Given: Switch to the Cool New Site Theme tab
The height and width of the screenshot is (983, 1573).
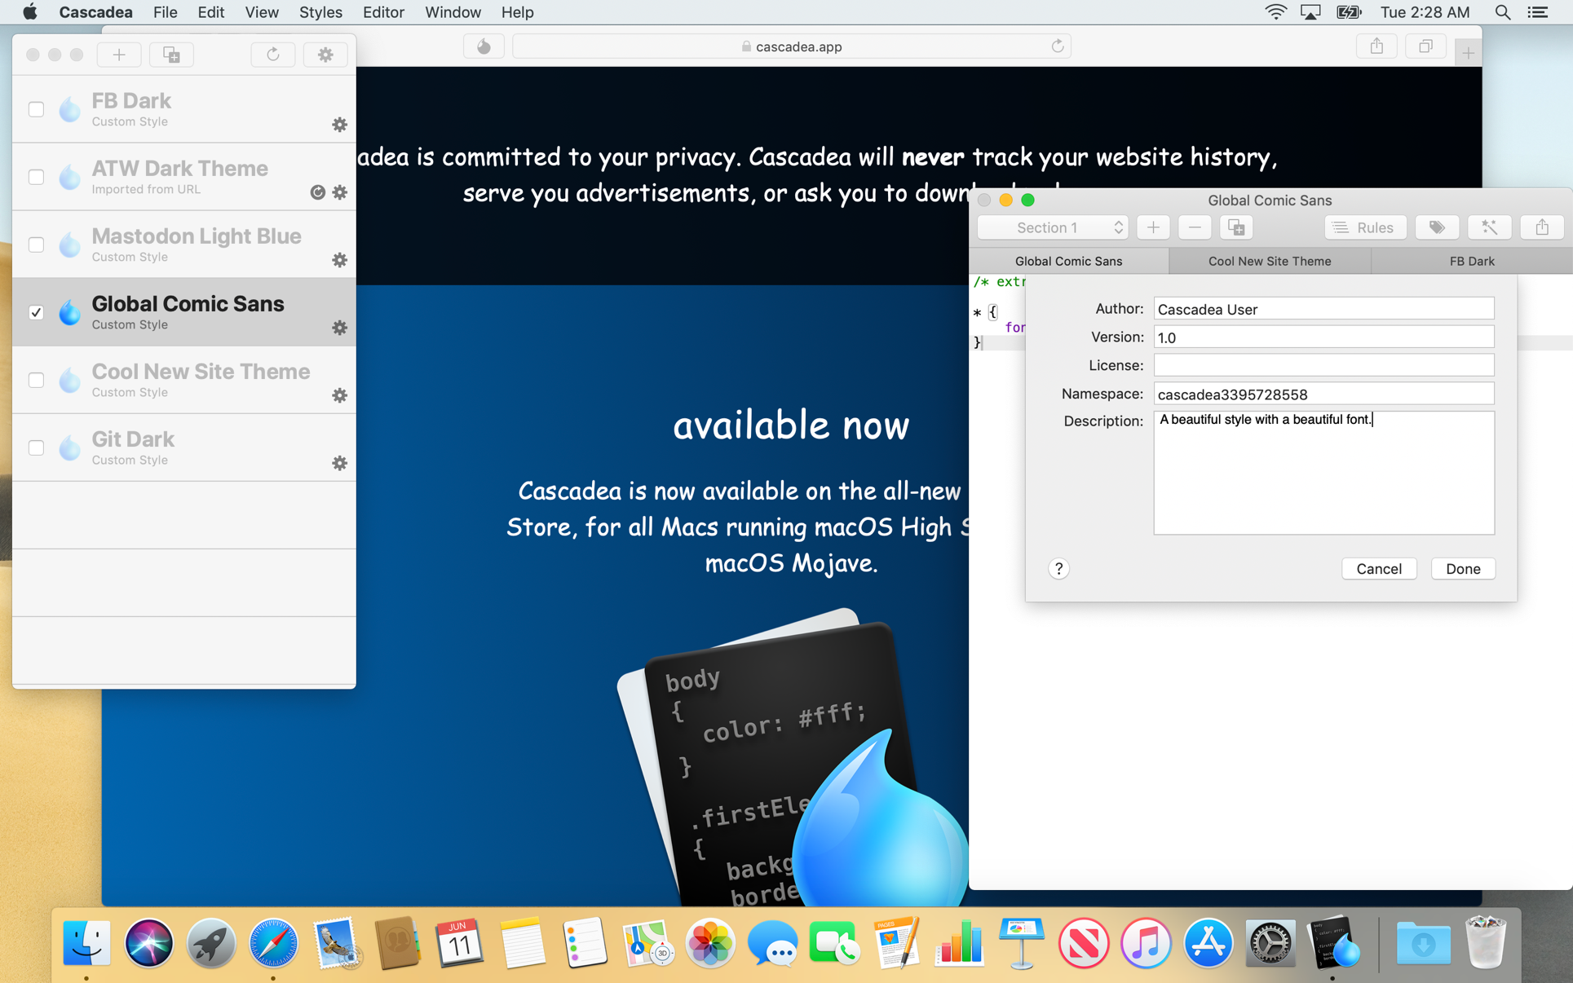Looking at the screenshot, I should 1269,261.
